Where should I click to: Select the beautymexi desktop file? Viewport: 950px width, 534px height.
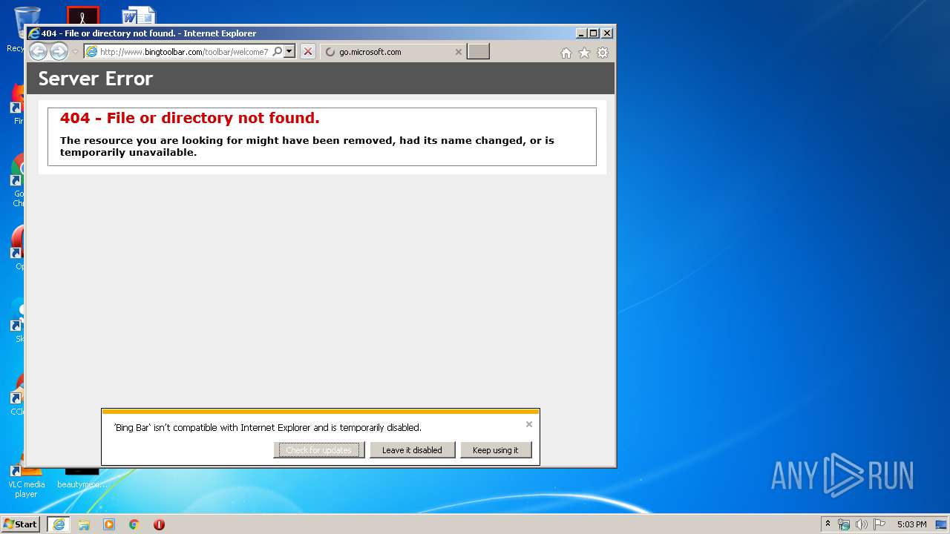[82, 478]
